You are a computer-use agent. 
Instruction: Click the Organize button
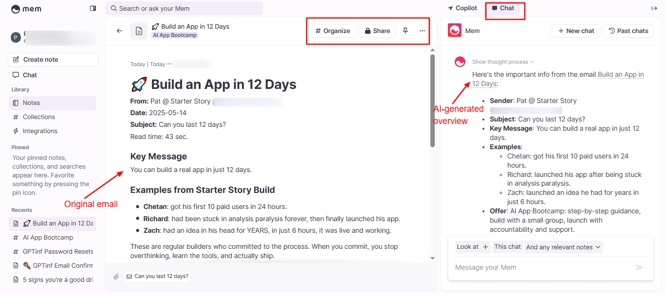pyautogui.click(x=332, y=31)
